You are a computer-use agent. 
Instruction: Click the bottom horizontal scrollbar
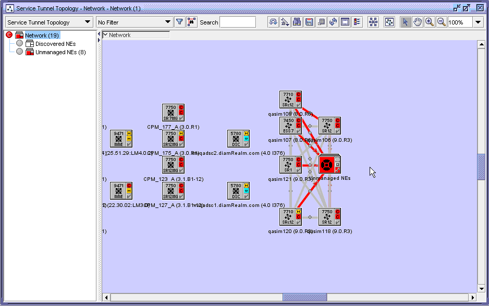click(x=304, y=296)
